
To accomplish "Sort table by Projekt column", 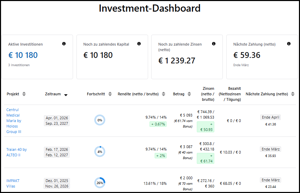I will pos(24,94).
